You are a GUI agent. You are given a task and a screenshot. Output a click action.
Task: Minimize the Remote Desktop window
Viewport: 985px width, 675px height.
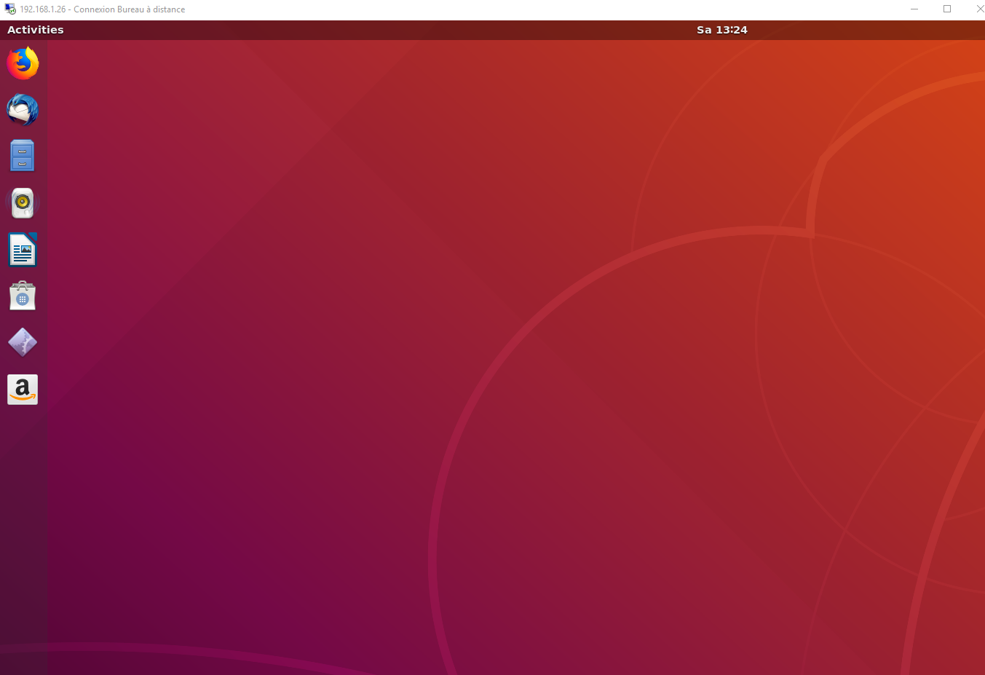pyautogui.click(x=914, y=9)
